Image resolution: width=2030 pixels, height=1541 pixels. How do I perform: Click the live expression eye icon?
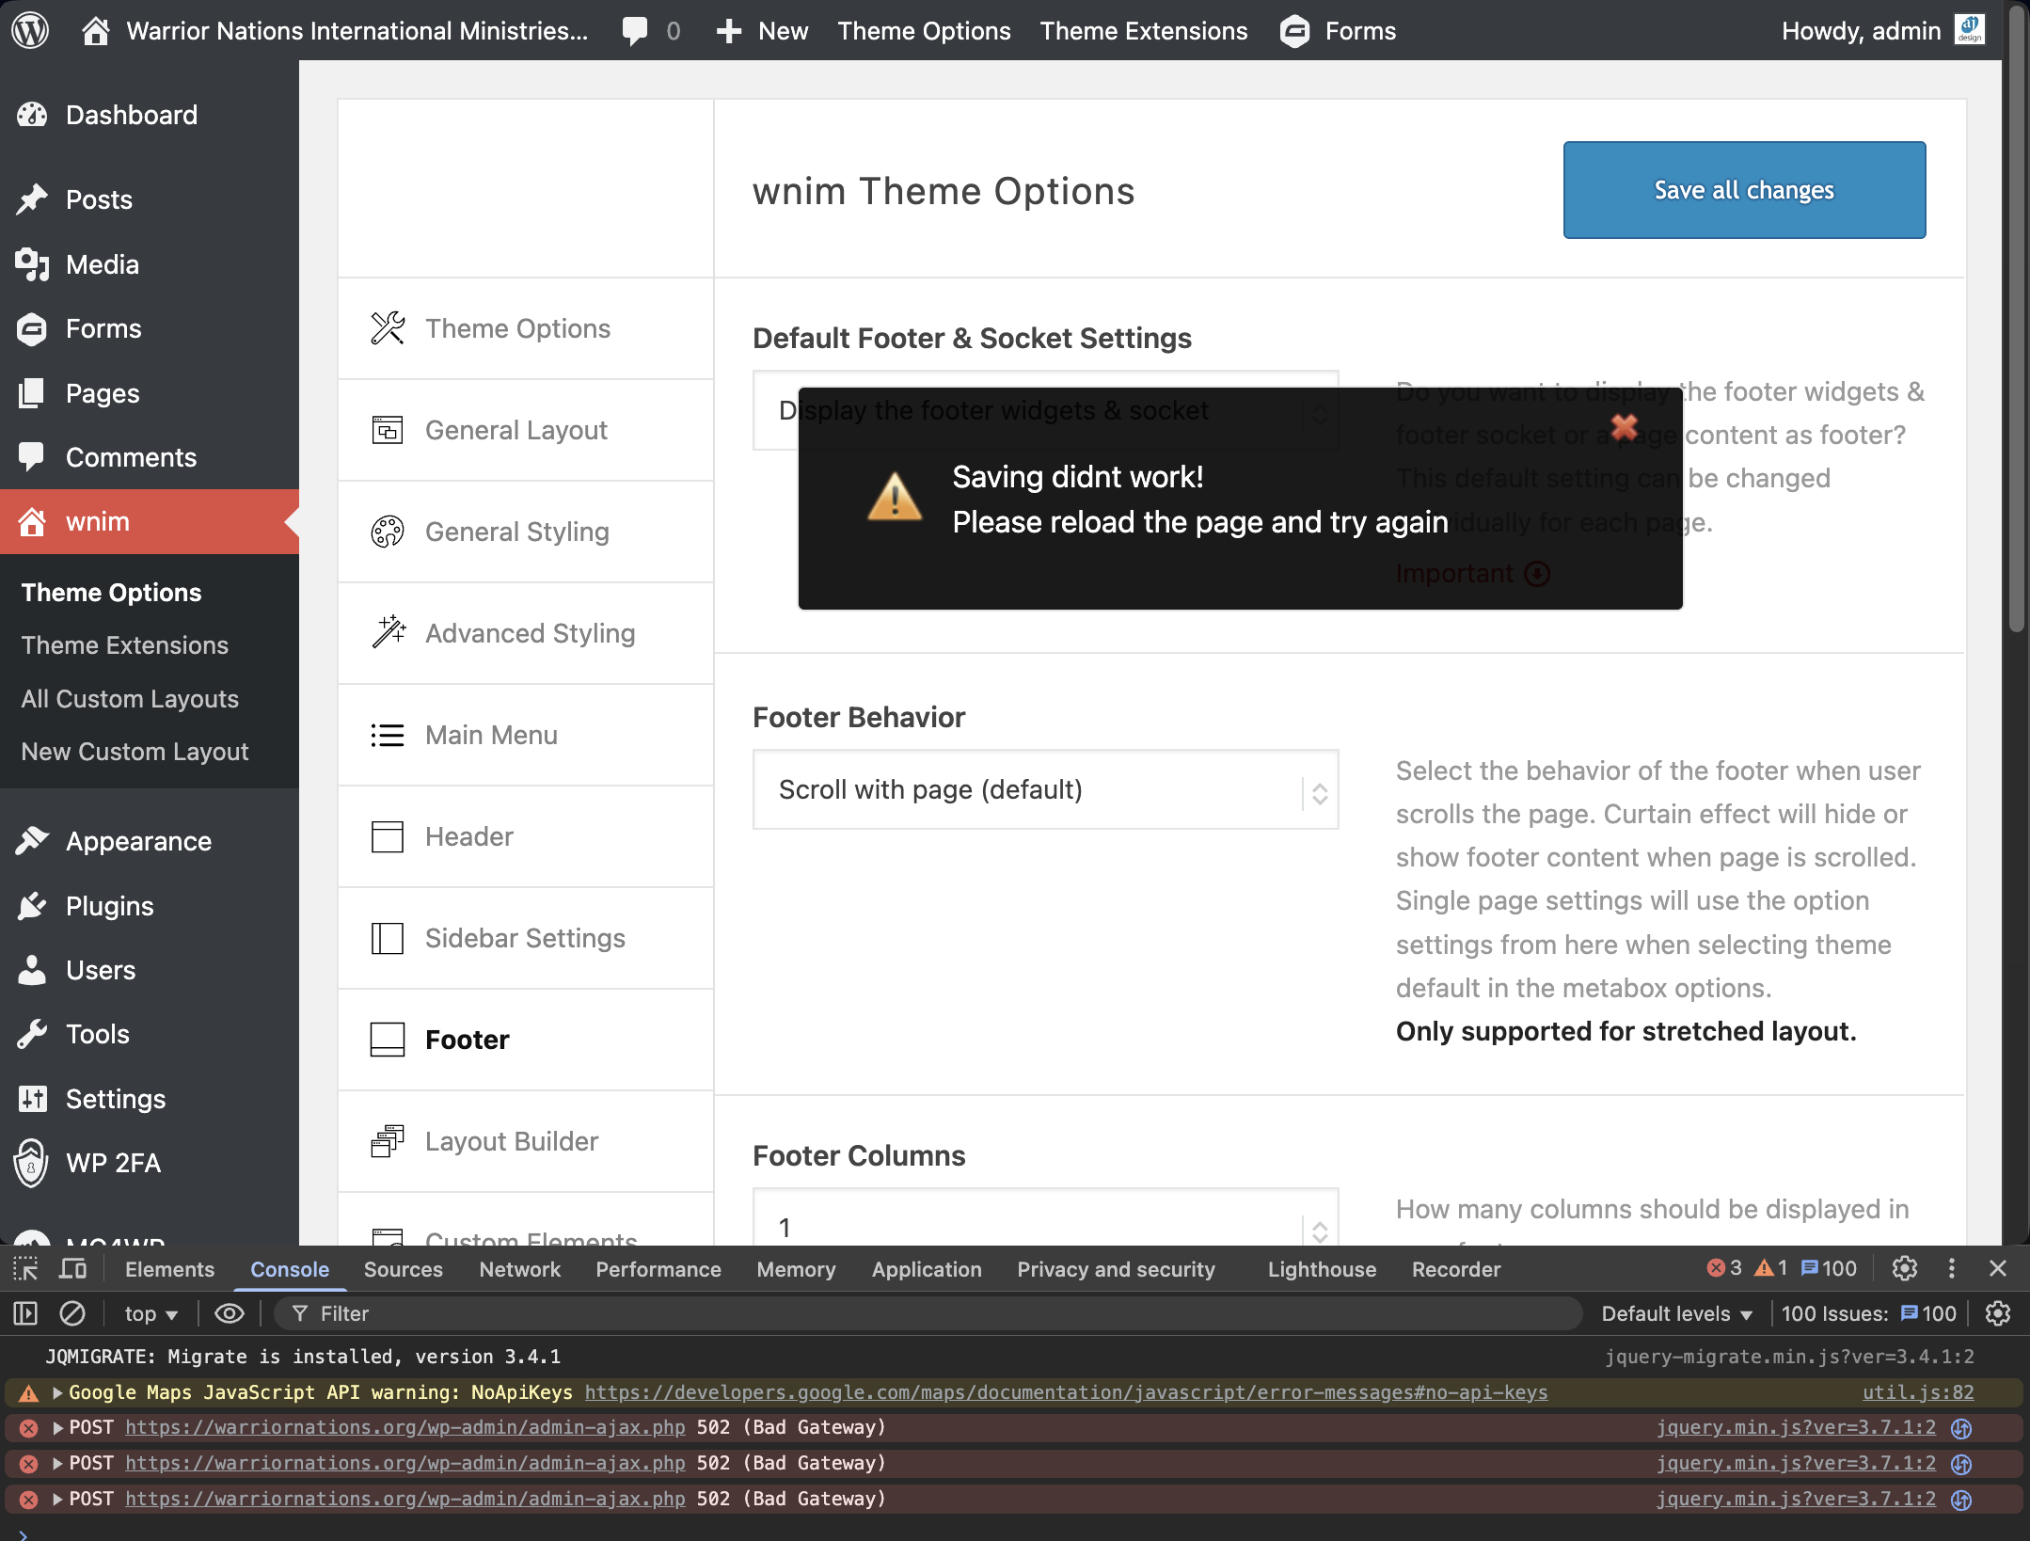(230, 1313)
